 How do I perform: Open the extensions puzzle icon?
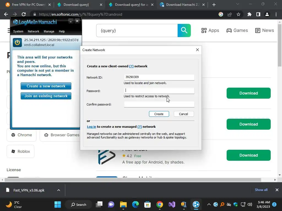[x=250, y=14]
